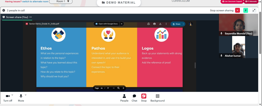This screenshot has height=106, width=262.
Task: Open the Chat panel
Action: [134, 98]
